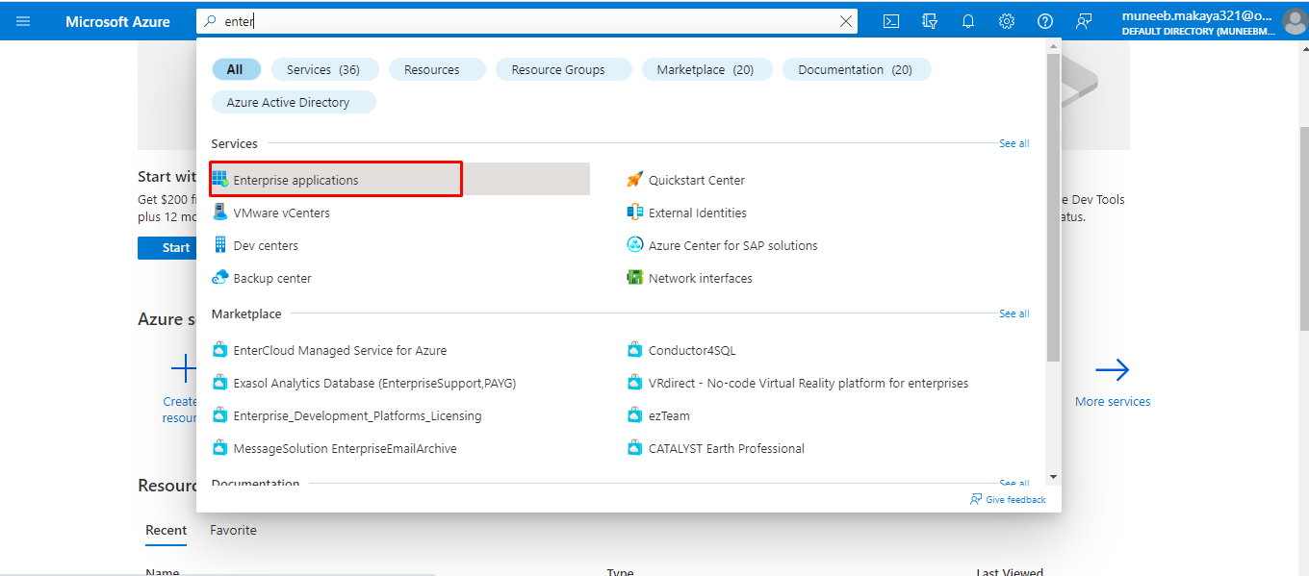Screen dimensions: 1309x576
Task: Click Give feedback link
Action: coord(1014,499)
